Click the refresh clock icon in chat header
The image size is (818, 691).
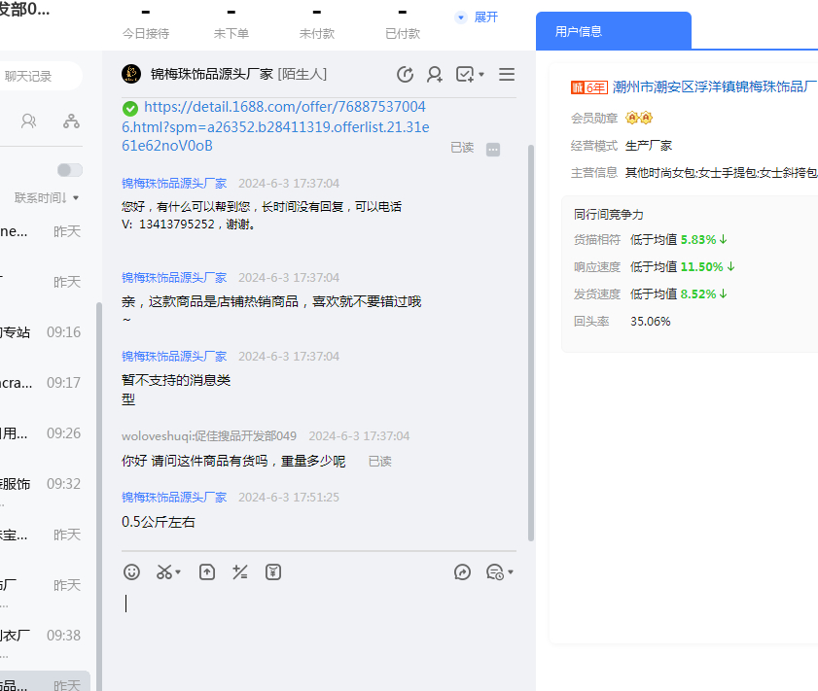click(405, 75)
